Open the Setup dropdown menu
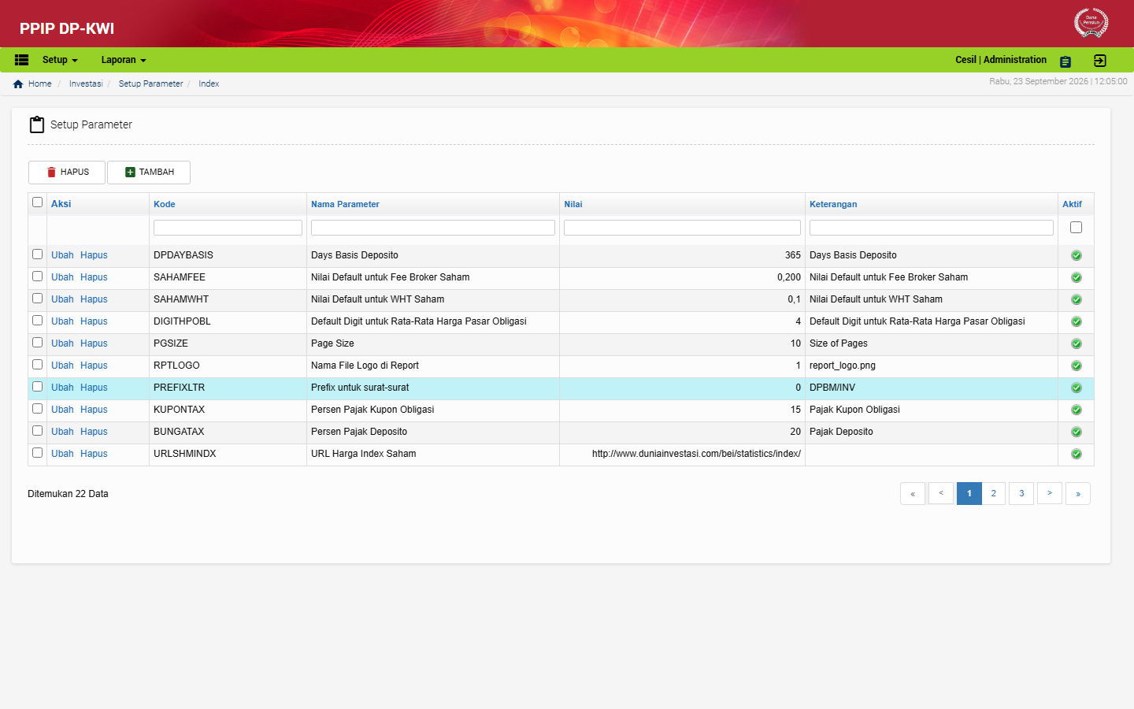1134x709 pixels. coord(60,60)
